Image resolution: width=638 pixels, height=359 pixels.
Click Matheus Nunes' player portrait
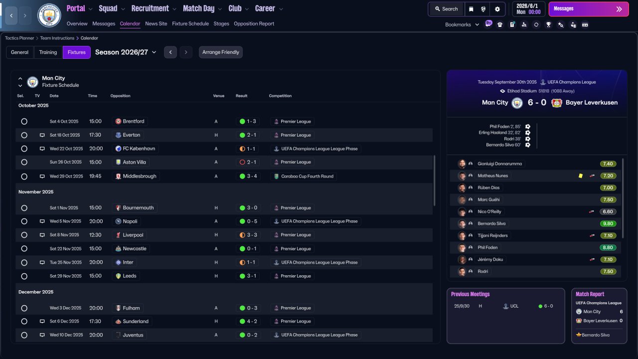pyautogui.click(x=462, y=176)
